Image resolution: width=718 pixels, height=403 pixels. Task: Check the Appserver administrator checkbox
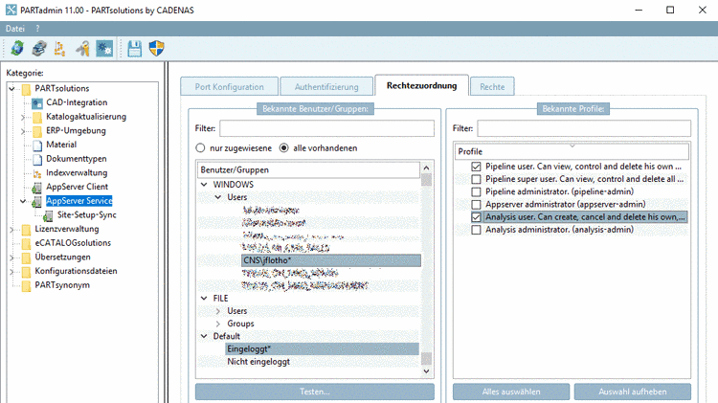[x=476, y=204]
